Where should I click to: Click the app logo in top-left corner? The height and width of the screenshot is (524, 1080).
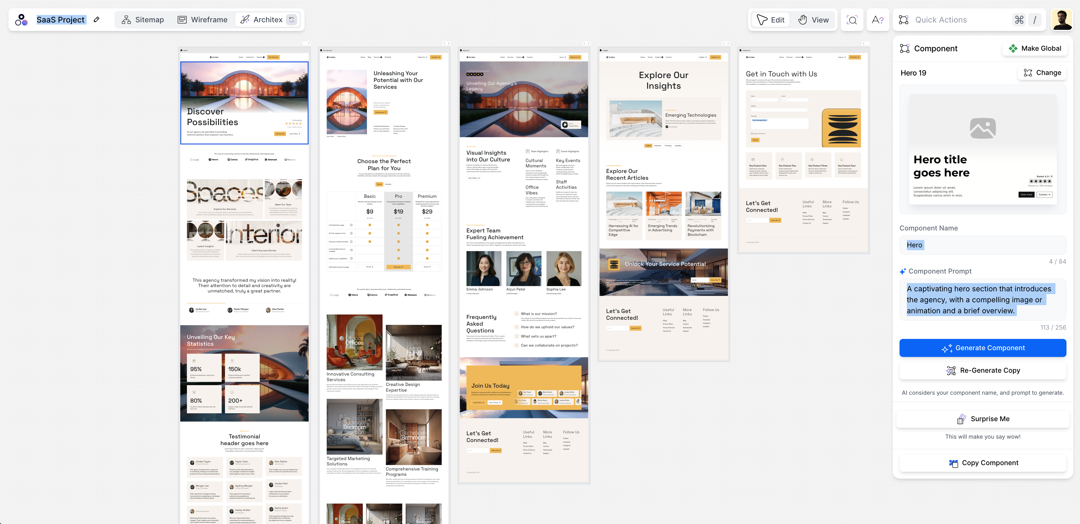[21, 20]
